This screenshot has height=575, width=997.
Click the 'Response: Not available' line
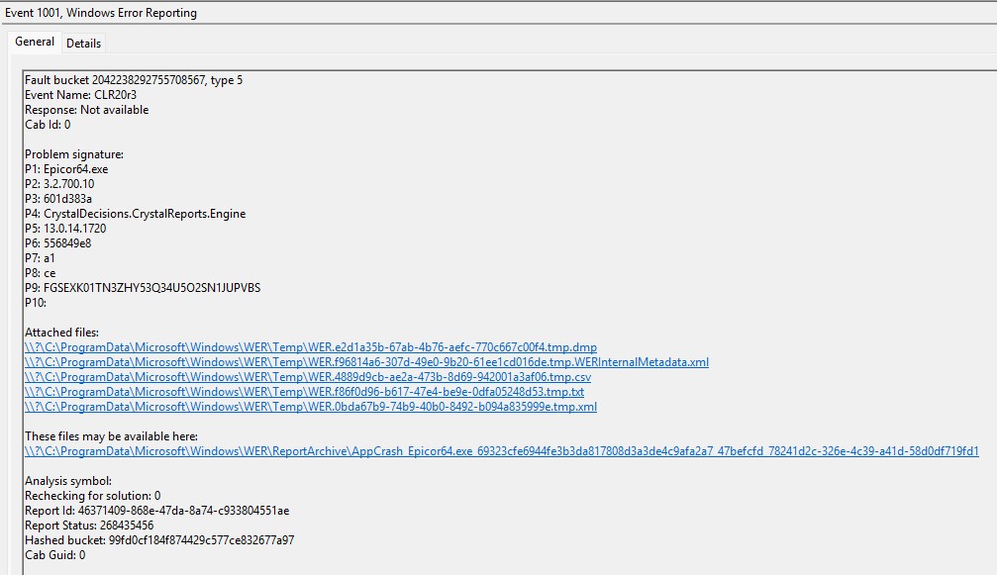coord(86,110)
